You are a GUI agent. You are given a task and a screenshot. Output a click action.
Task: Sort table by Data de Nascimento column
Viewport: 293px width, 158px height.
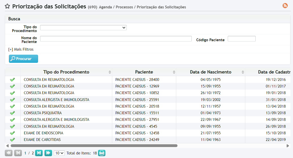click(210, 72)
